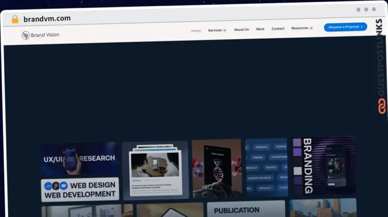The height and width of the screenshot is (217, 388).
Task: Click the blue code icon beside Web Design
Action: (x=48, y=186)
